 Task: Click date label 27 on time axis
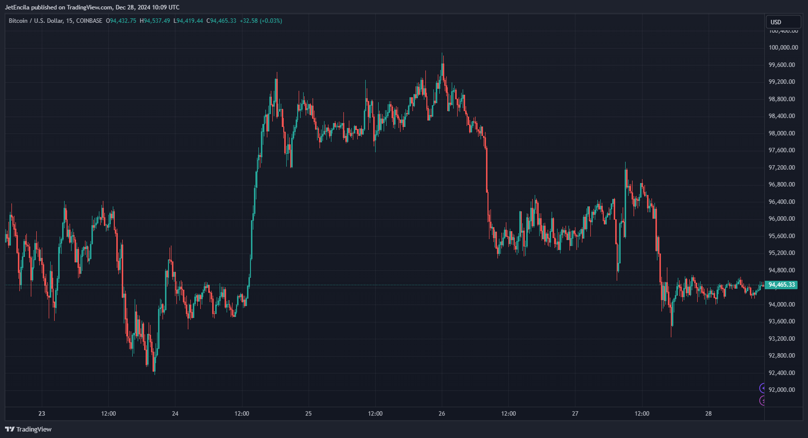[x=575, y=414]
